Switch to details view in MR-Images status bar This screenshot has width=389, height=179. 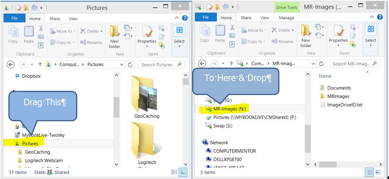pos(368,172)
